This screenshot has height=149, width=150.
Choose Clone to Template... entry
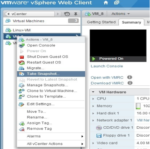pos(51,96)
